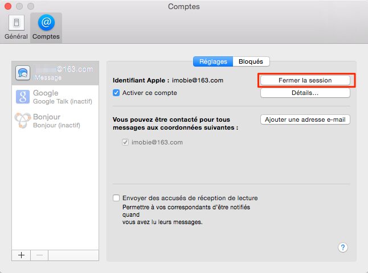
Task: Click Ajouter une adresse e-mail
Action: 305,119
